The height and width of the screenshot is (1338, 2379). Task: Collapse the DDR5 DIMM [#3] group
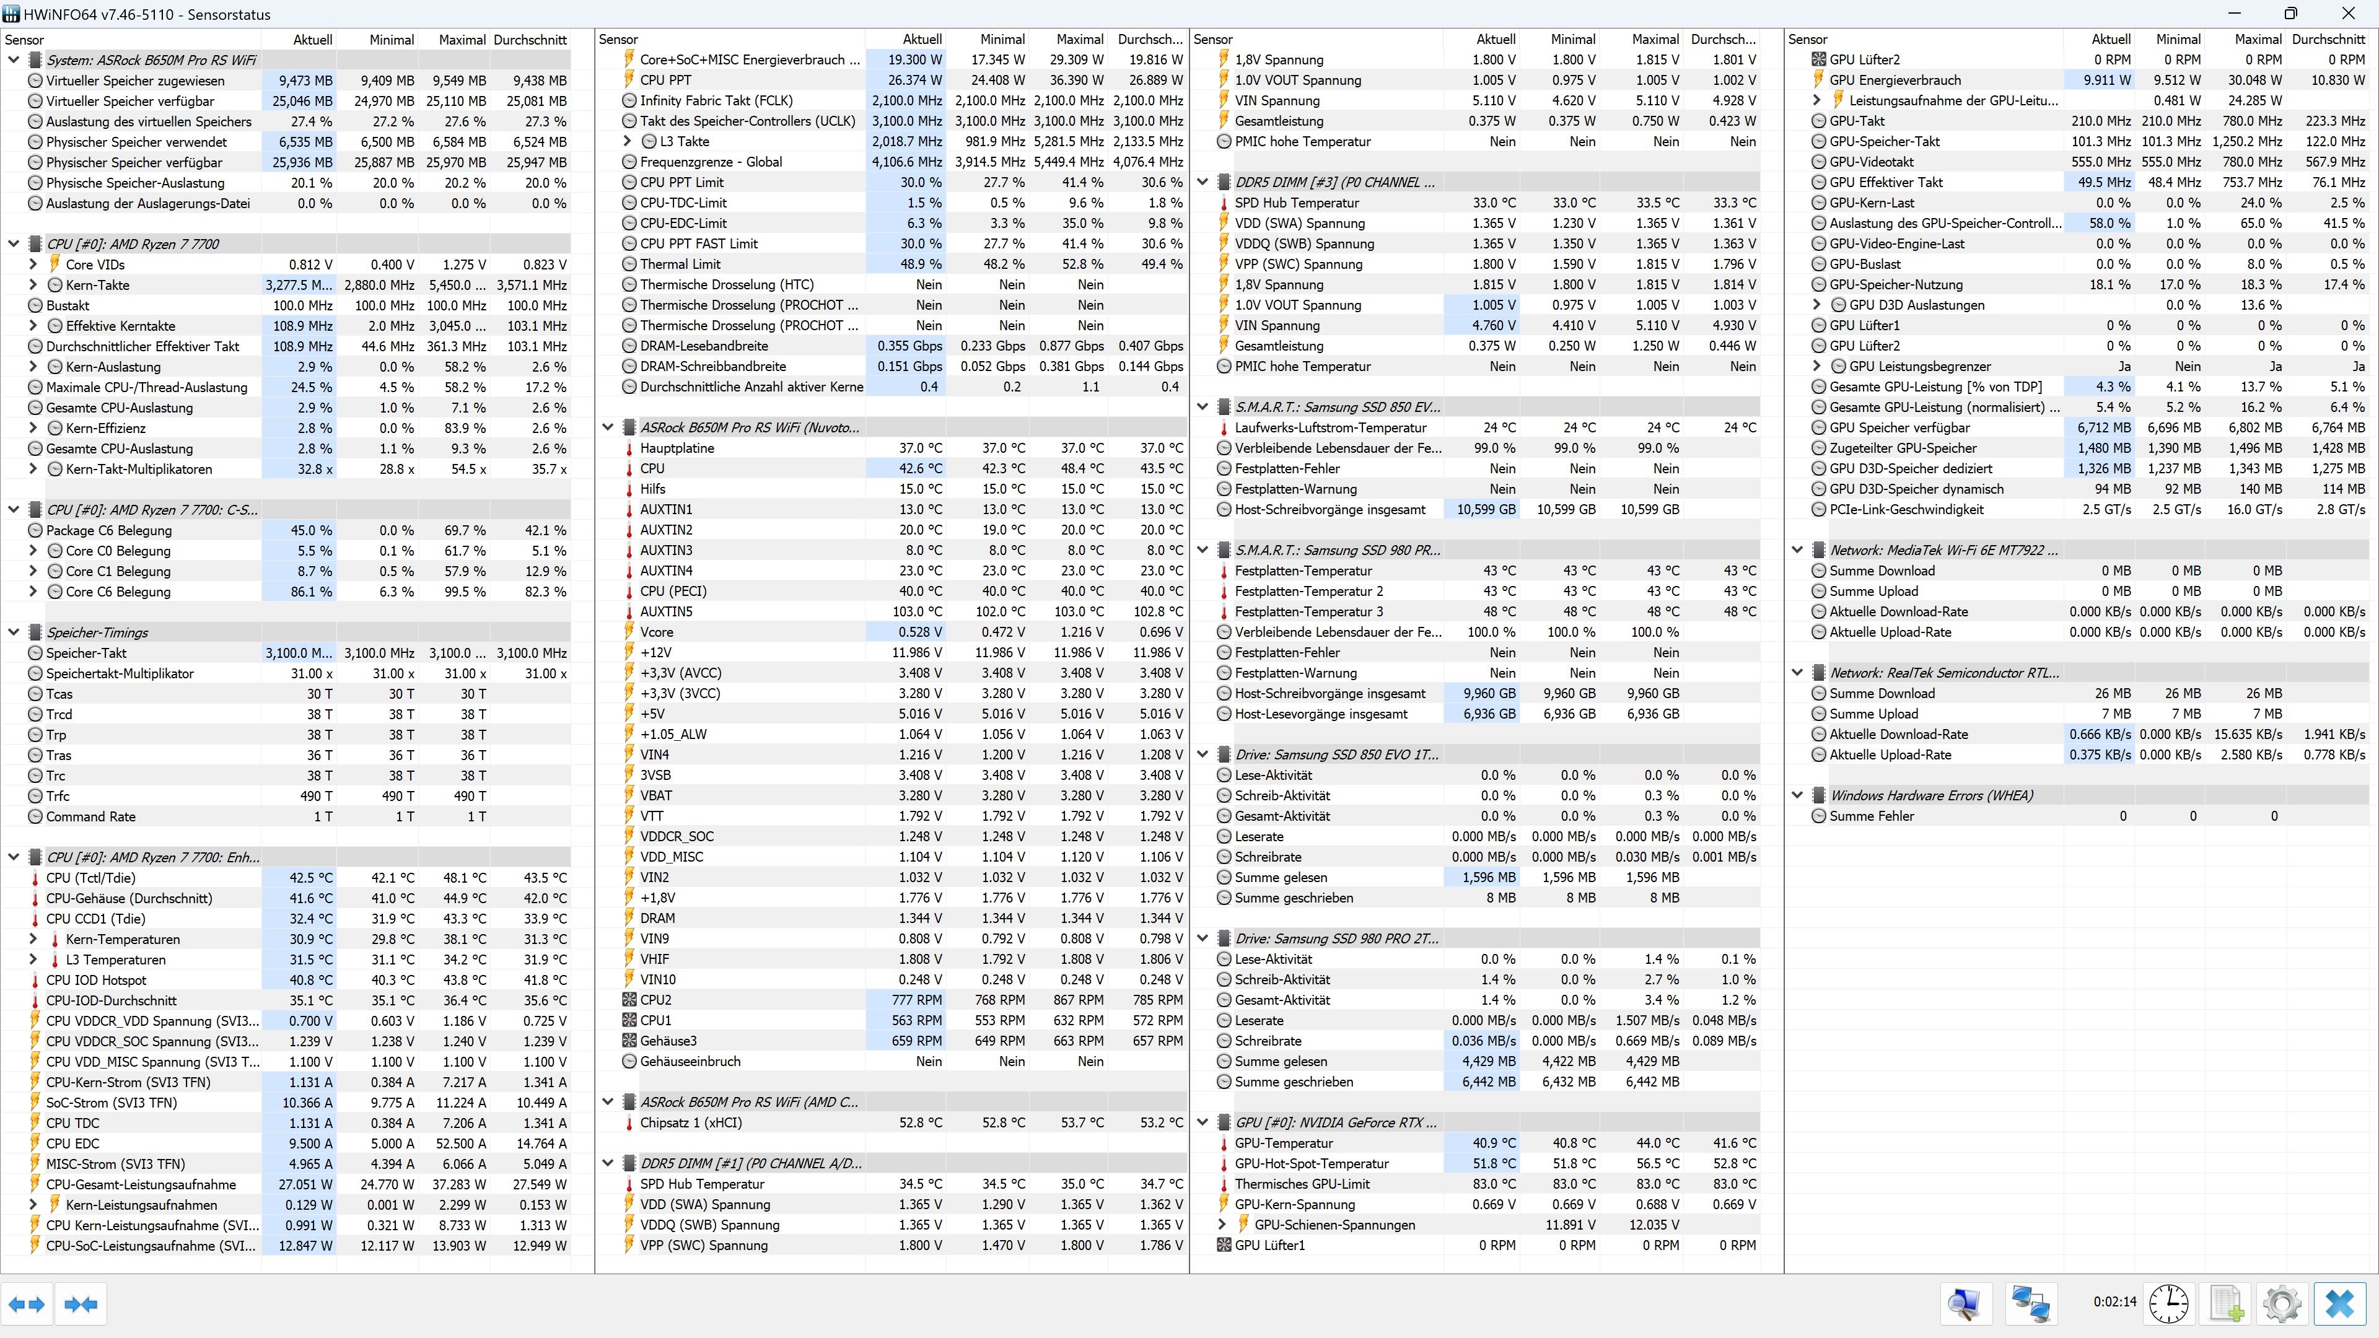tap(1203, 182)
